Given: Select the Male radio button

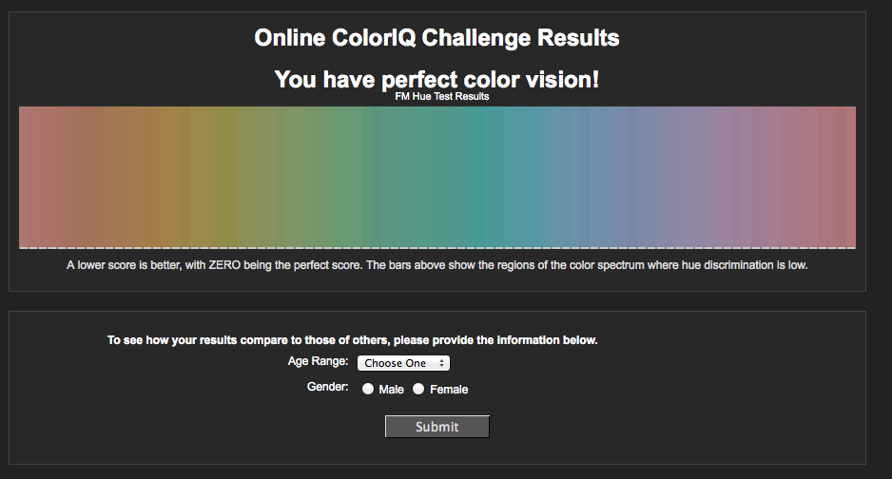Looking at the screenshot, I should [x=368, y=390].
